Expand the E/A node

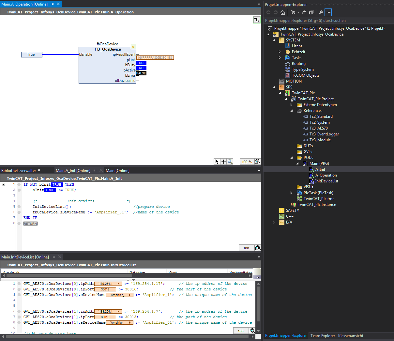pyautogui.click(x=274, y=222)
